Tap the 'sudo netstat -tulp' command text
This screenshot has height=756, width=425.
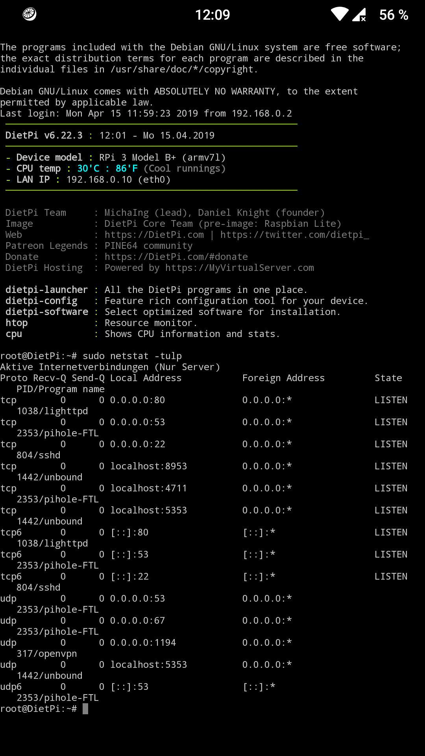[132, 356]
